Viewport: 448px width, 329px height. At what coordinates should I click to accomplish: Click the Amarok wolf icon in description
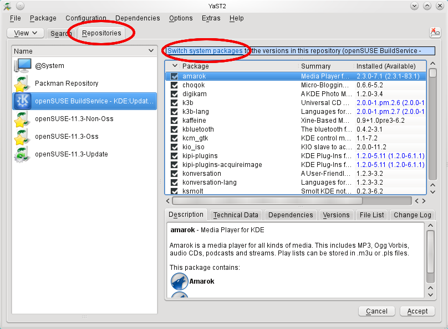[179, 281]
